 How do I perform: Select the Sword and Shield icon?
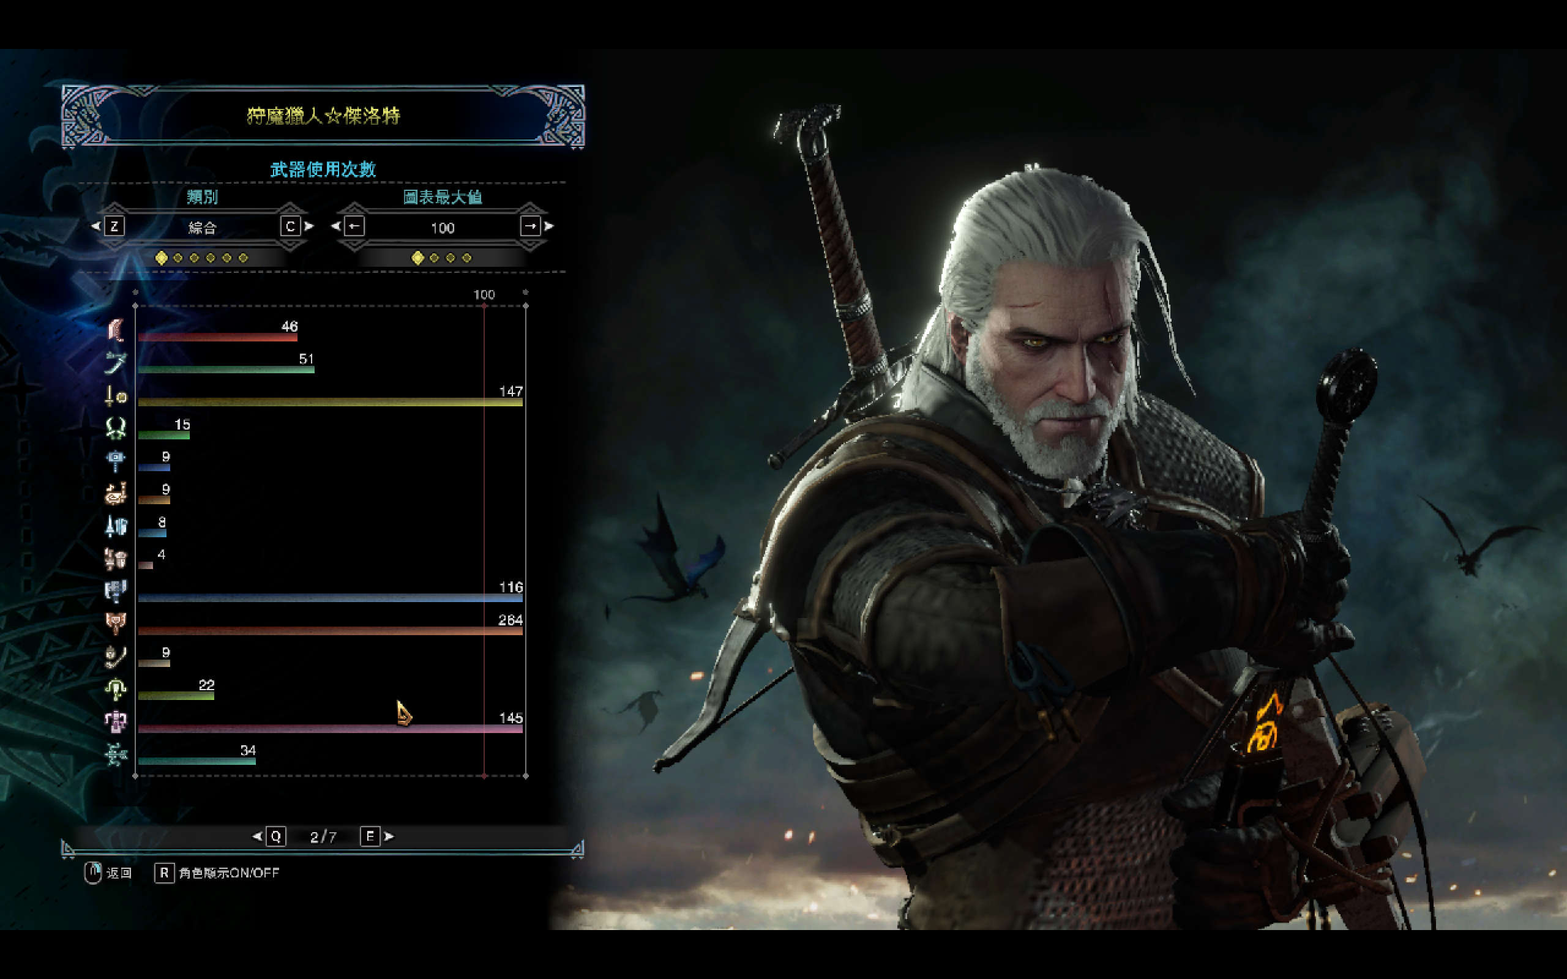(115, 396)
